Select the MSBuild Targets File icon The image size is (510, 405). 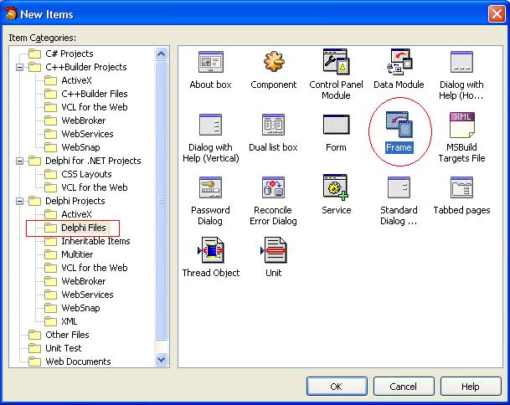(461, 126)
